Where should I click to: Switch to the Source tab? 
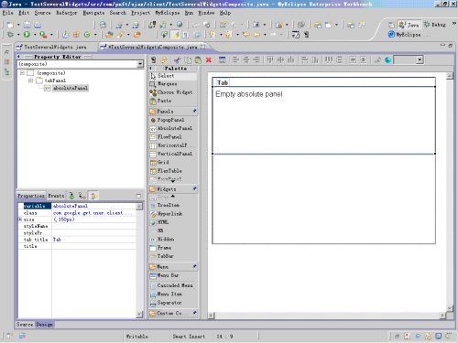click(x=25, y=325)
